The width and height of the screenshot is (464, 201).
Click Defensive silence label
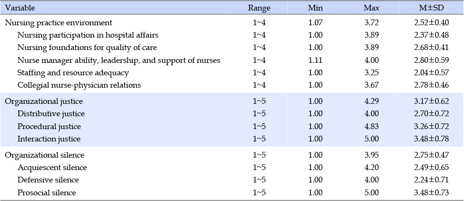point(48,180)
